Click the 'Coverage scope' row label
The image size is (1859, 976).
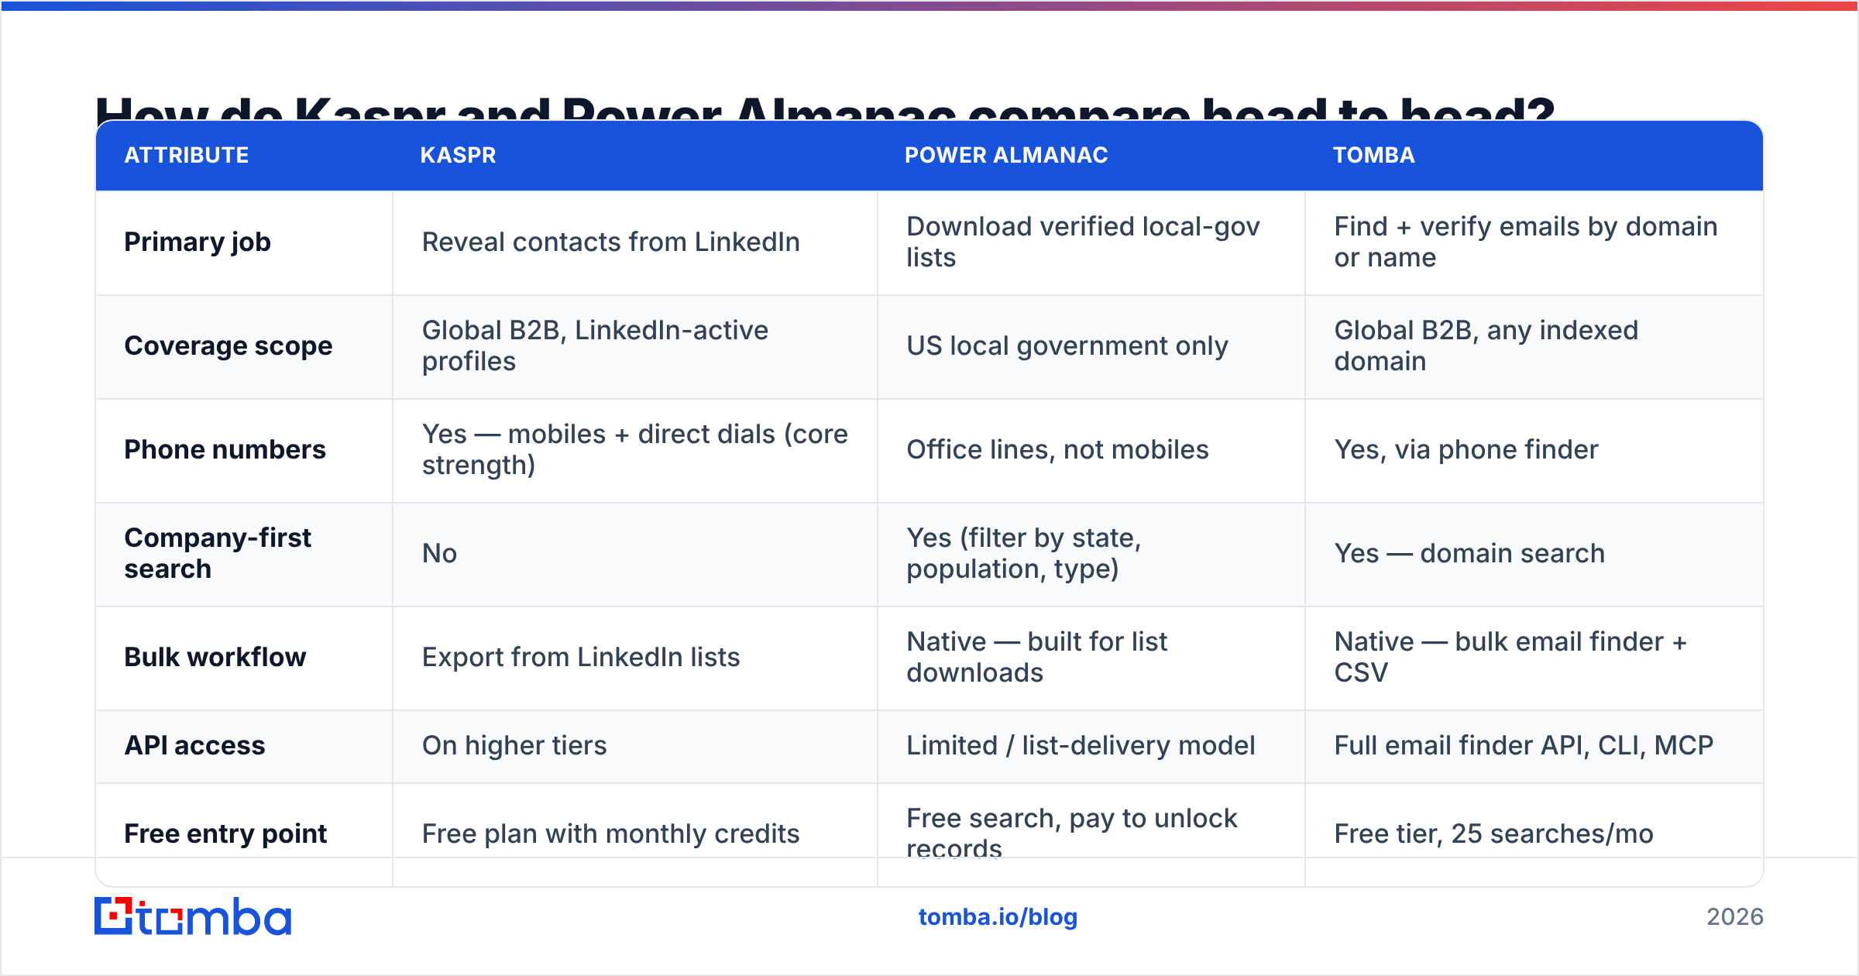coord(229,346)
